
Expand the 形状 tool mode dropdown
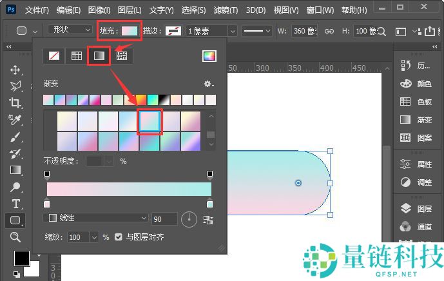coord(70,30)
